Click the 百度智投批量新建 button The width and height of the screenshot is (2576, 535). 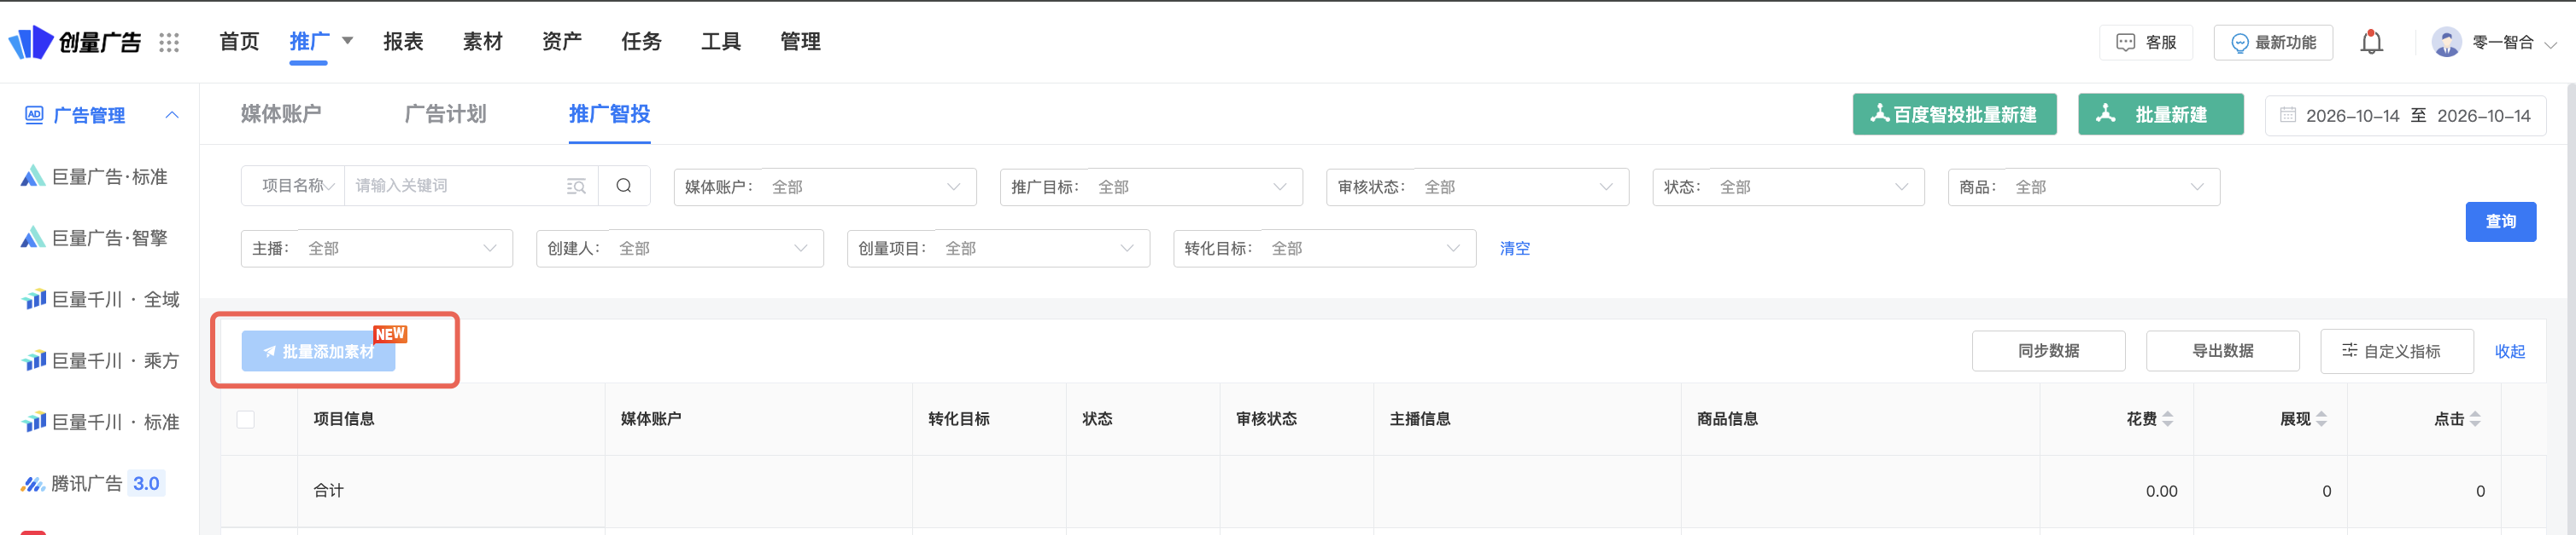(1954, 114)
